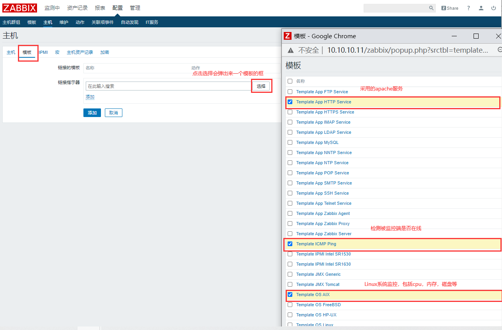
Task: Open Template App NNTP Service link
Action: (x=324, y=153)
